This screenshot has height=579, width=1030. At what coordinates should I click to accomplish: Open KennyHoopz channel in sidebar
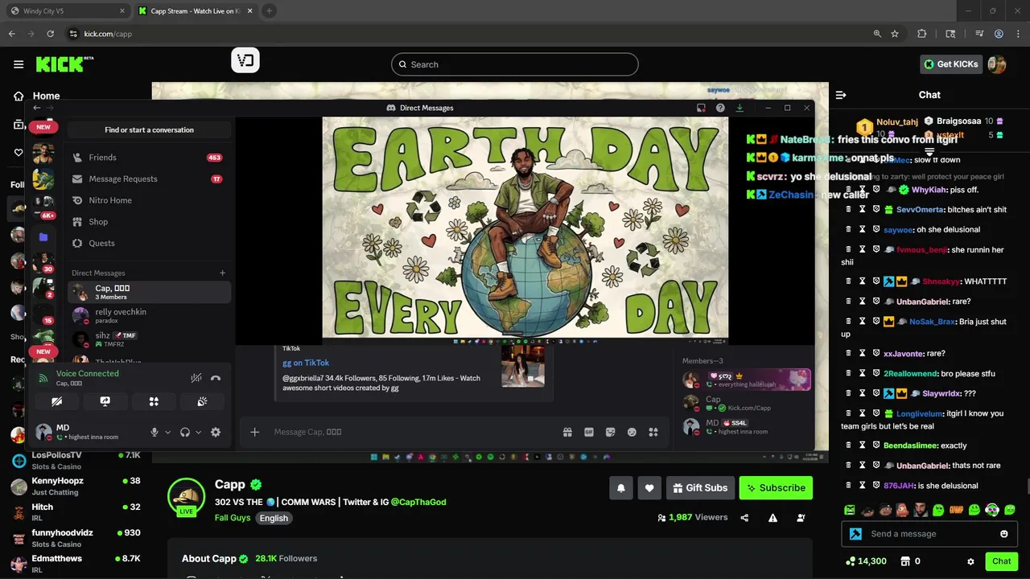[x=75, y=486]
